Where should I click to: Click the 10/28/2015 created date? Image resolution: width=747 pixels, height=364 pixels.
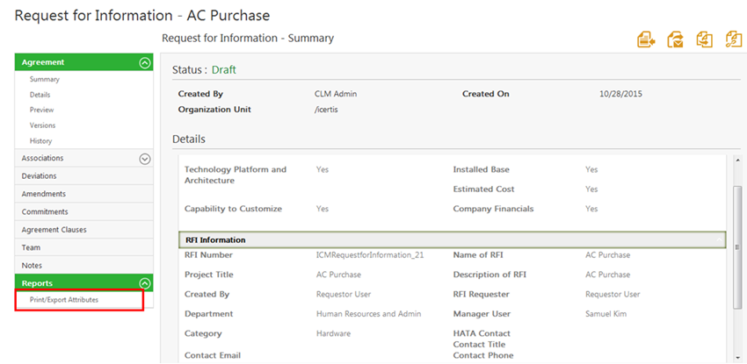(620, 94)
